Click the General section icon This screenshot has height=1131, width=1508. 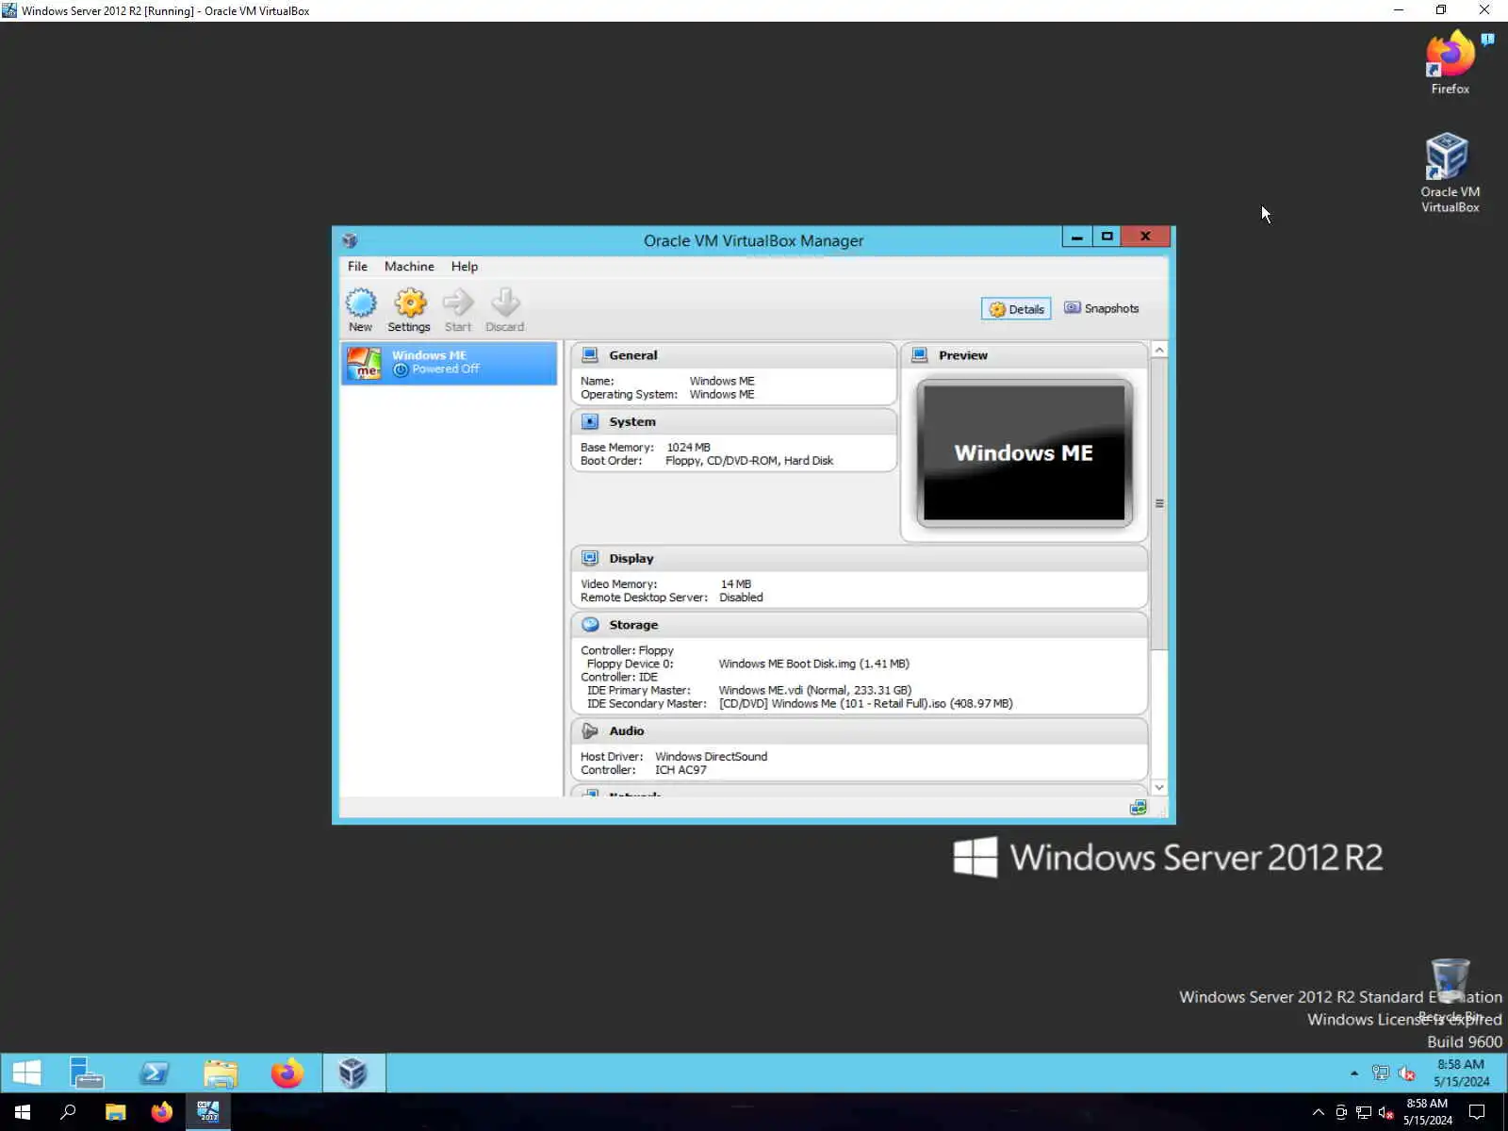tap(590, 355)
